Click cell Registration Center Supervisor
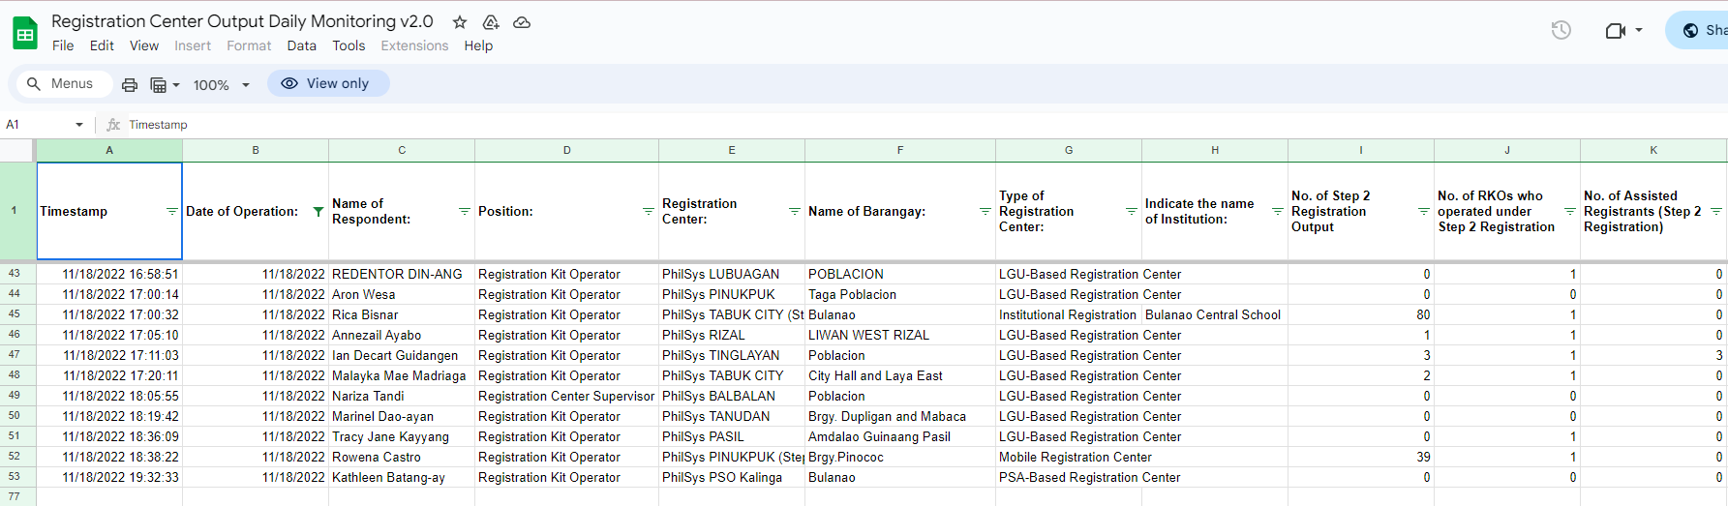Viewport: 1728px width, 506px height. 566,396
